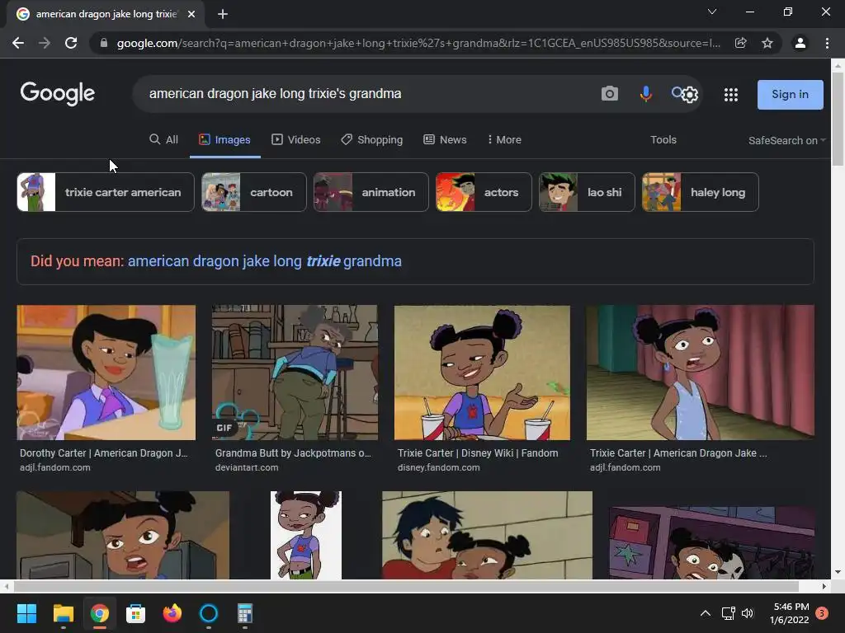
Task: Open the Cortana circle taskbar icon
Action: coord(209,613)
